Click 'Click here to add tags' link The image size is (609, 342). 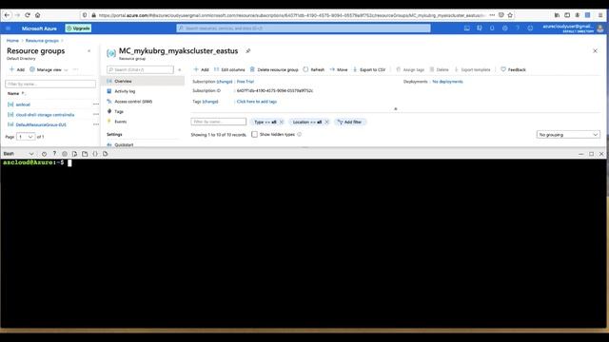click(257, 102)
